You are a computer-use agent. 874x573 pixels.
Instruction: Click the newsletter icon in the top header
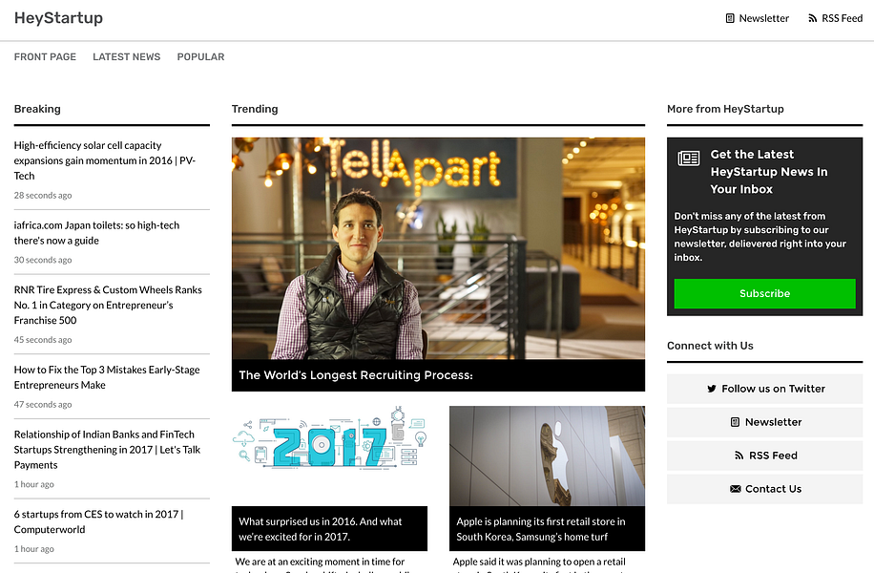[730, 18]
